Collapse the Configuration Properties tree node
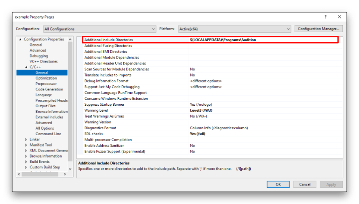Image resolution: width=359 pixels, height=204 pixels. pos(20,39)
